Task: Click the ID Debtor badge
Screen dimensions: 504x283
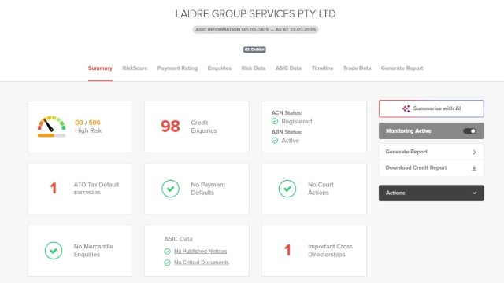Action: [x=254, y=50]
